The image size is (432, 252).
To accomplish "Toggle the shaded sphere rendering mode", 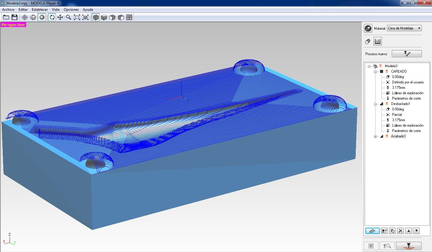I will (42, 17).
